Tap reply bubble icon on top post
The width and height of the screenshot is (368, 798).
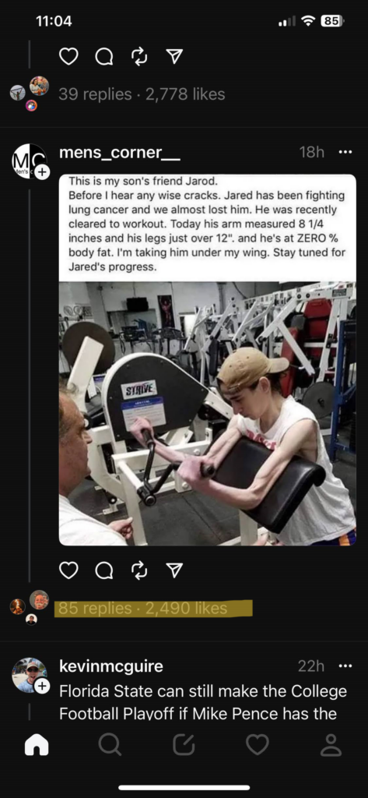tap(104, 57)
